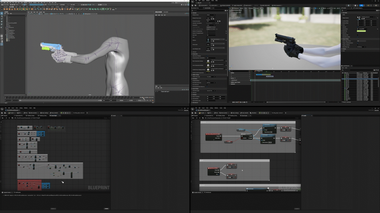Screen dimensions: 380x213
Task: Open Viewport tab in bottom-right Blueprint window
Action: (x=195, y=116)
